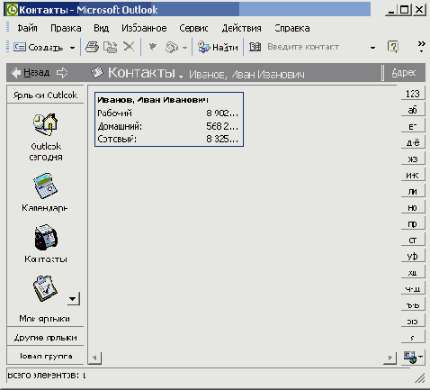Click the forward navigation arrow

click(62, 72)
